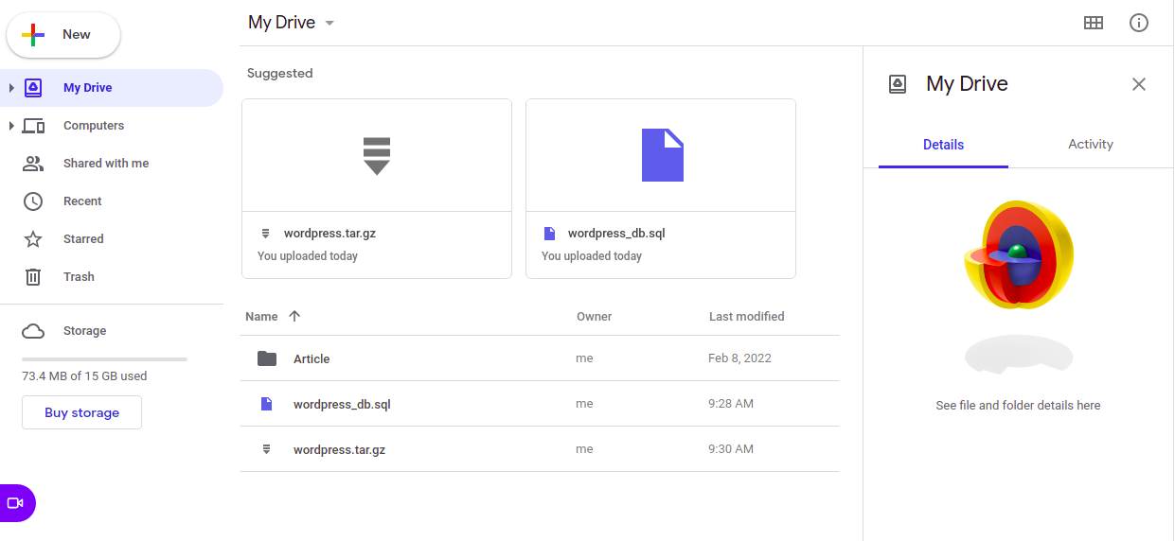Click the My Drive icon in sidebar
Screen dimensions: 1175x541
pyautogui.click(x=33, y=87)
